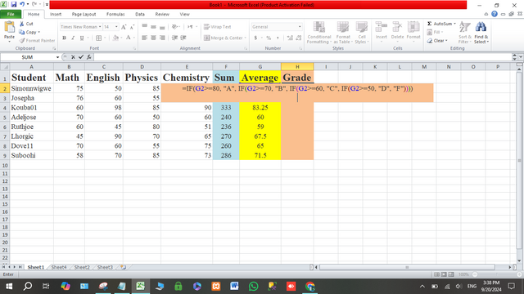
Task: Click cell containing Kouba01
Action: click(31, 108)
